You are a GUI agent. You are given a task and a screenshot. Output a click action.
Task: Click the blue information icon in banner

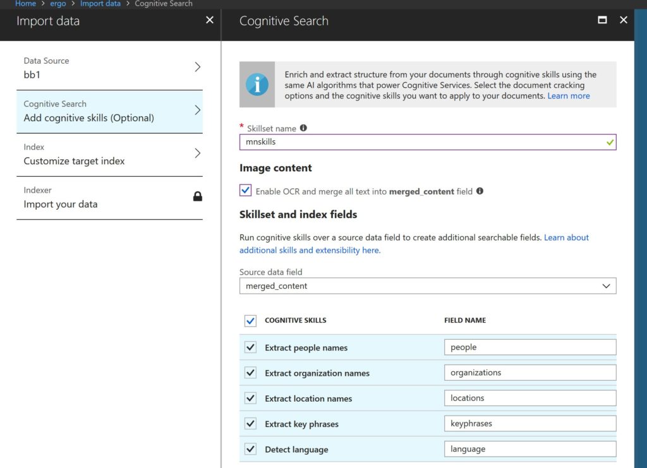pos(257,85)
